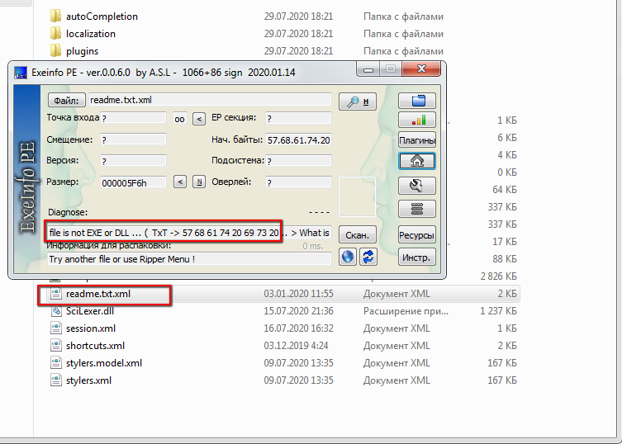This screenshot has height=444, width=622.
Task: Click the < button beside the Размер field
Action: pyautogui.click(x=180, y=182)
